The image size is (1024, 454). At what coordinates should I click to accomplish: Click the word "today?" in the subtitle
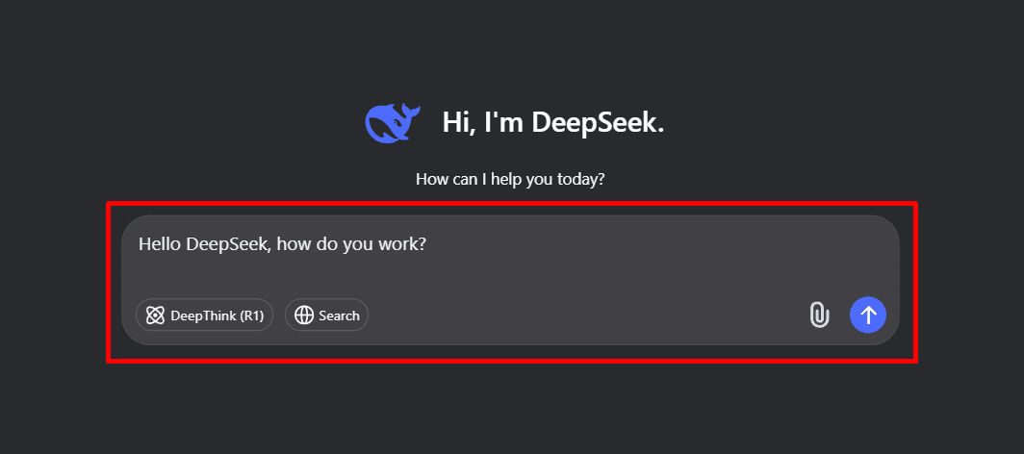click(582, 179)
